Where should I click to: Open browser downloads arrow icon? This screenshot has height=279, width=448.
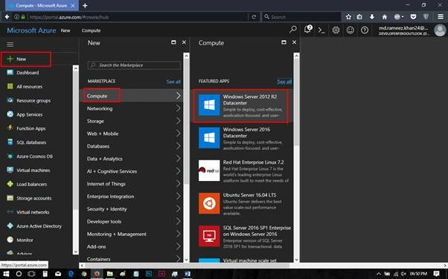372,17
